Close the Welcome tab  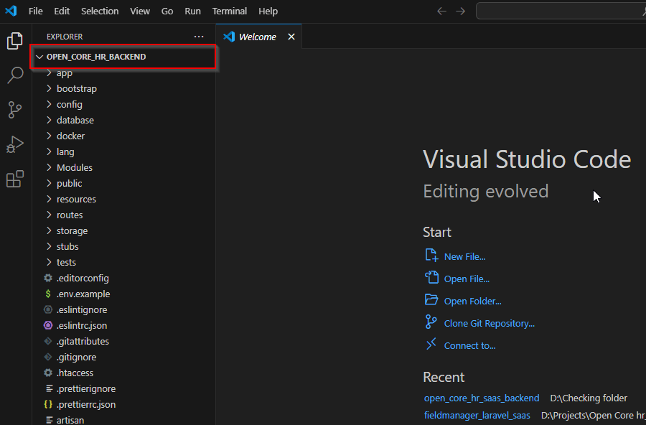(291, 37)
